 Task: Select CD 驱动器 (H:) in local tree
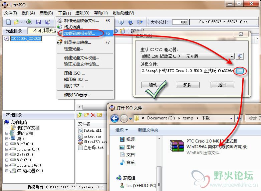[x=30, y=171]
